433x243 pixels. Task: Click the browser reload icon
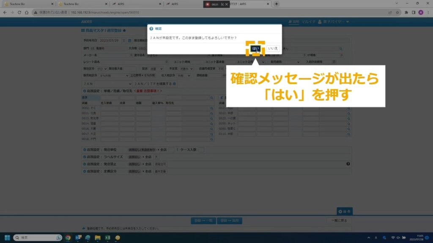(26, 12)
